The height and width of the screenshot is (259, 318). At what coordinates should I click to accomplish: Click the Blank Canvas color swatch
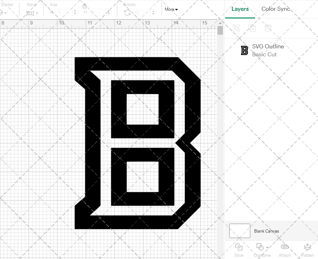[239, 231]
